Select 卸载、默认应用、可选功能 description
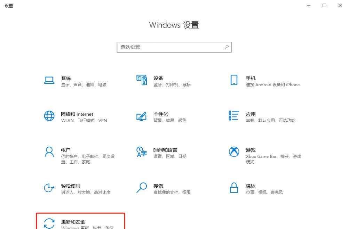Image resolution: width=348 pixels, height=229 pixels. tap(270, 121)
